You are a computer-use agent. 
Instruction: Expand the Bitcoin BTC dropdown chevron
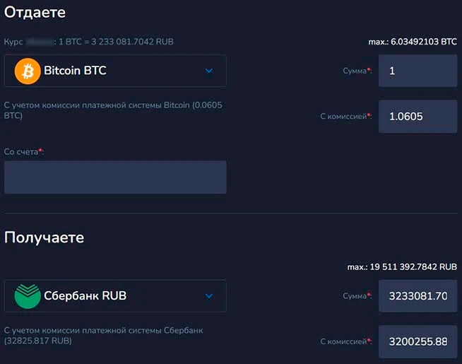[x=209, y=71]
